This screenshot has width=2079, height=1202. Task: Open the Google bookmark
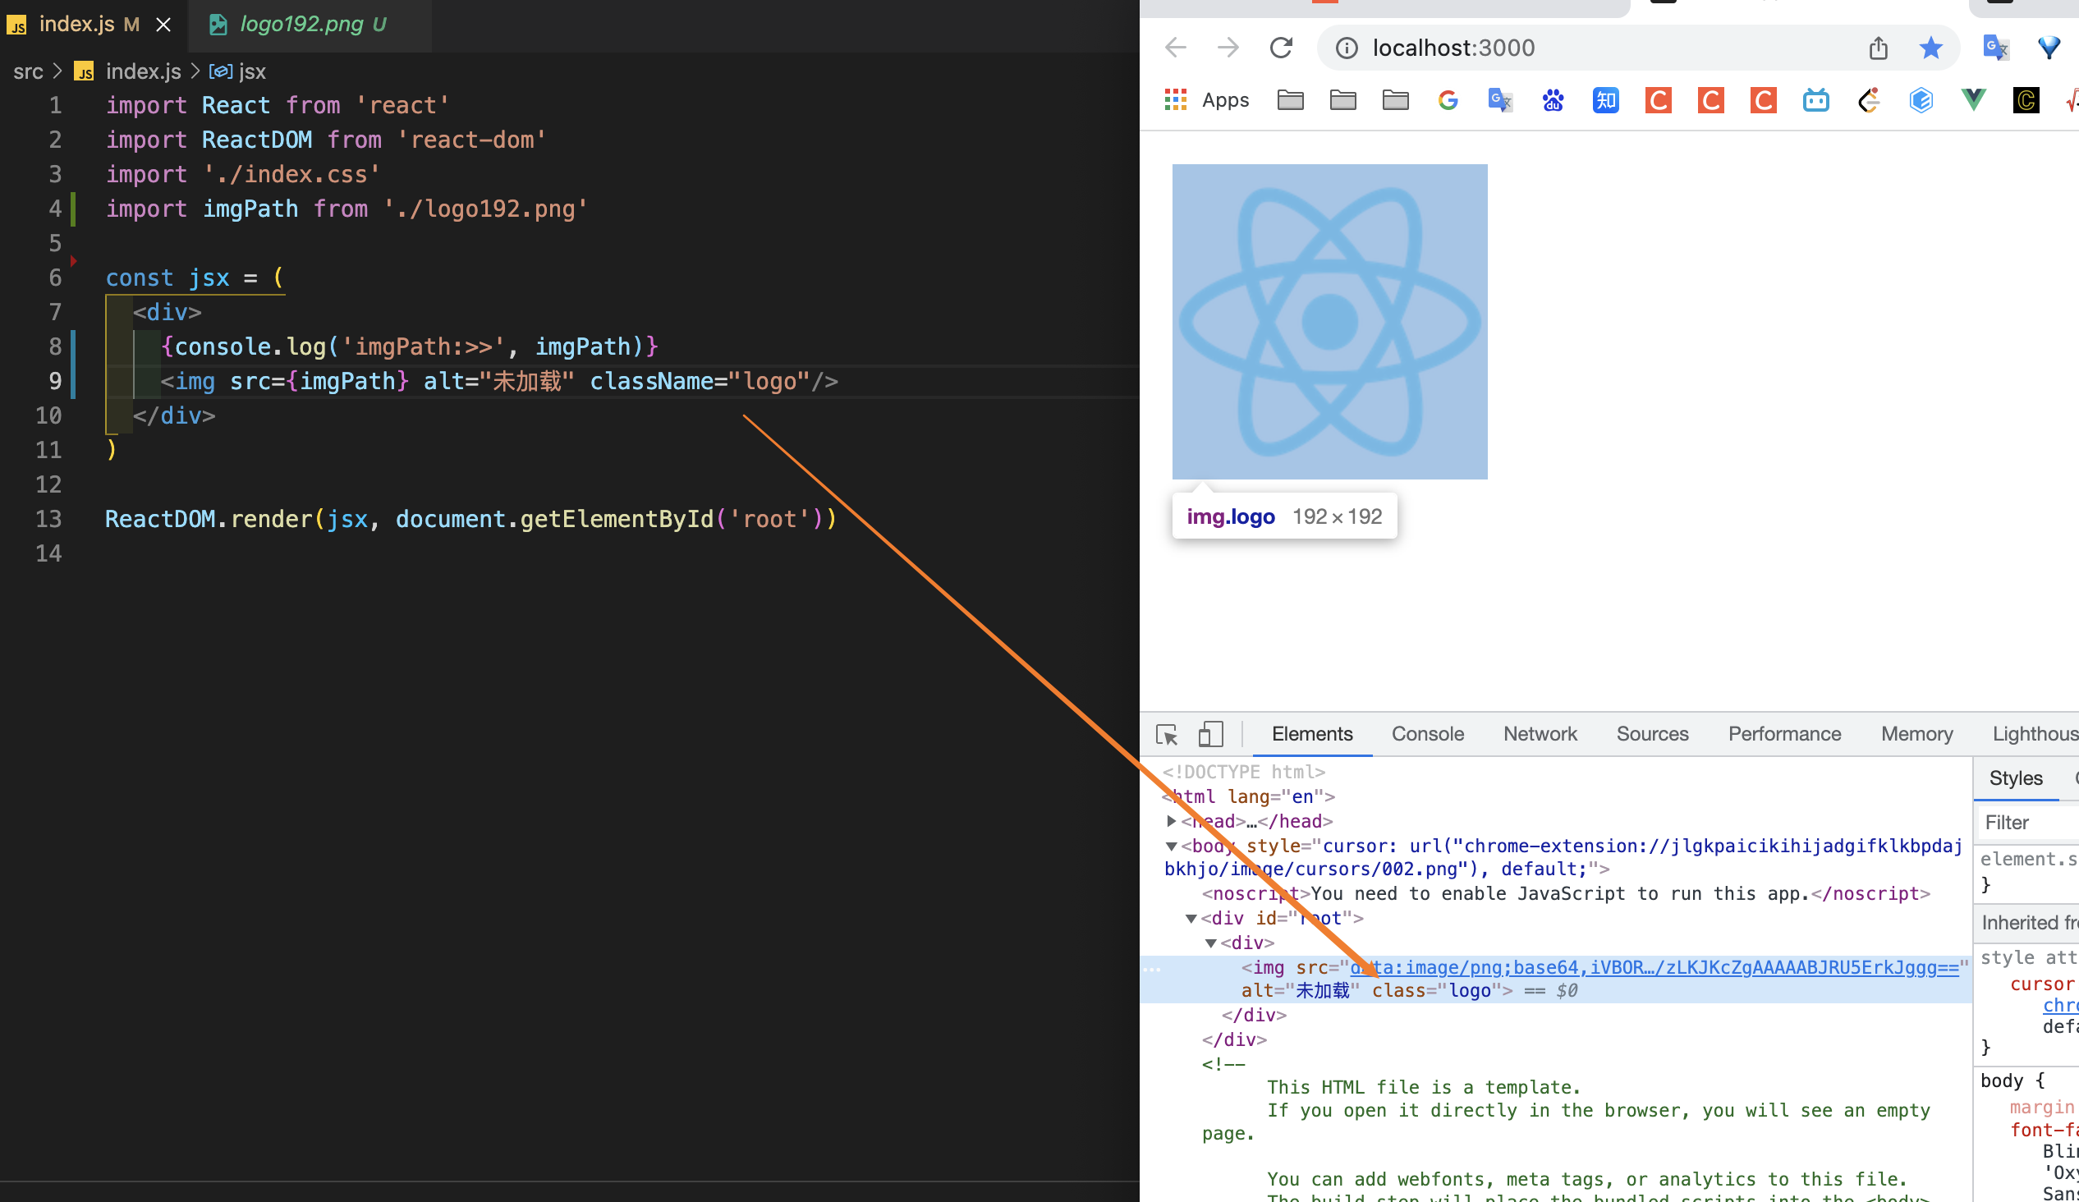tap(1448, 101)
